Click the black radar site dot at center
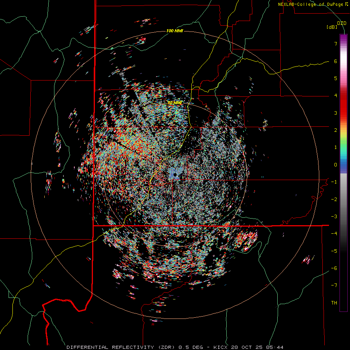 click(x=175, y=175)
